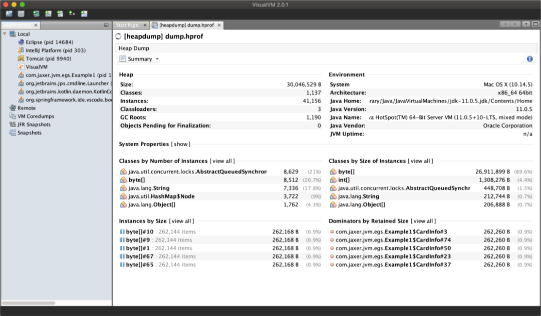
Task: Click the Applications panel horizontal scrollbar
Action: (28, 303)
